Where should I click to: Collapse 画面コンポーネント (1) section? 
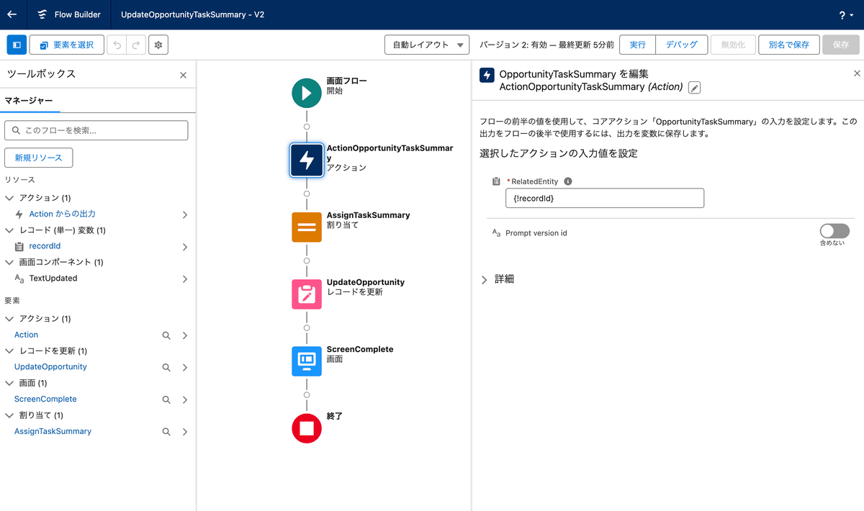pos(9,262)
